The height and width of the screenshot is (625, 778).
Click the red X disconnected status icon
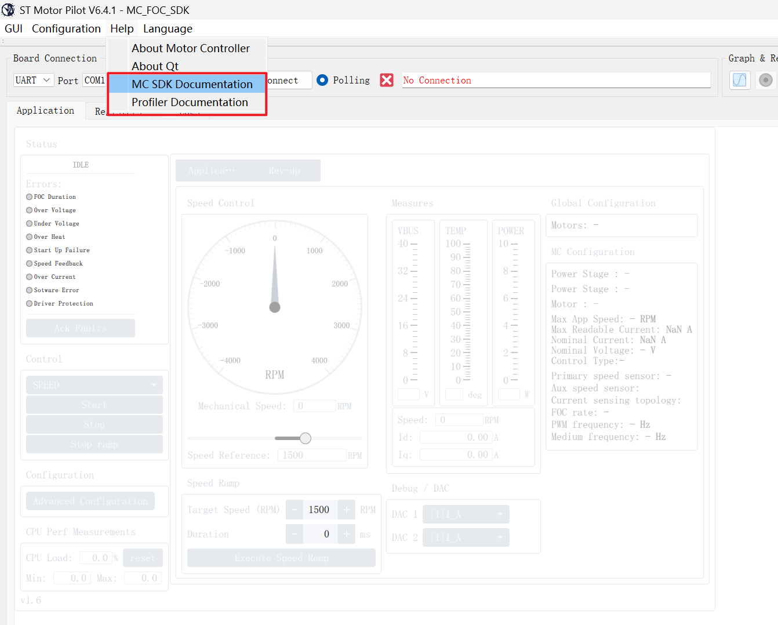387,80
